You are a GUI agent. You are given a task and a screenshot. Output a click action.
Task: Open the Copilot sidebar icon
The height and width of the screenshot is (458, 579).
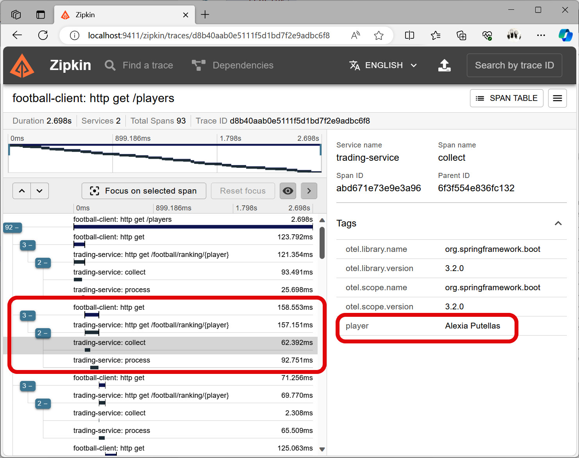pos(565,35)
